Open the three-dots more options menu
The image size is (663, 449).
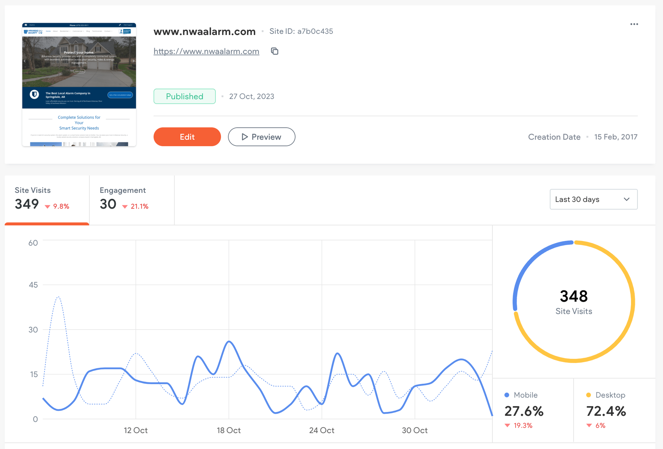tap(634, 24)
